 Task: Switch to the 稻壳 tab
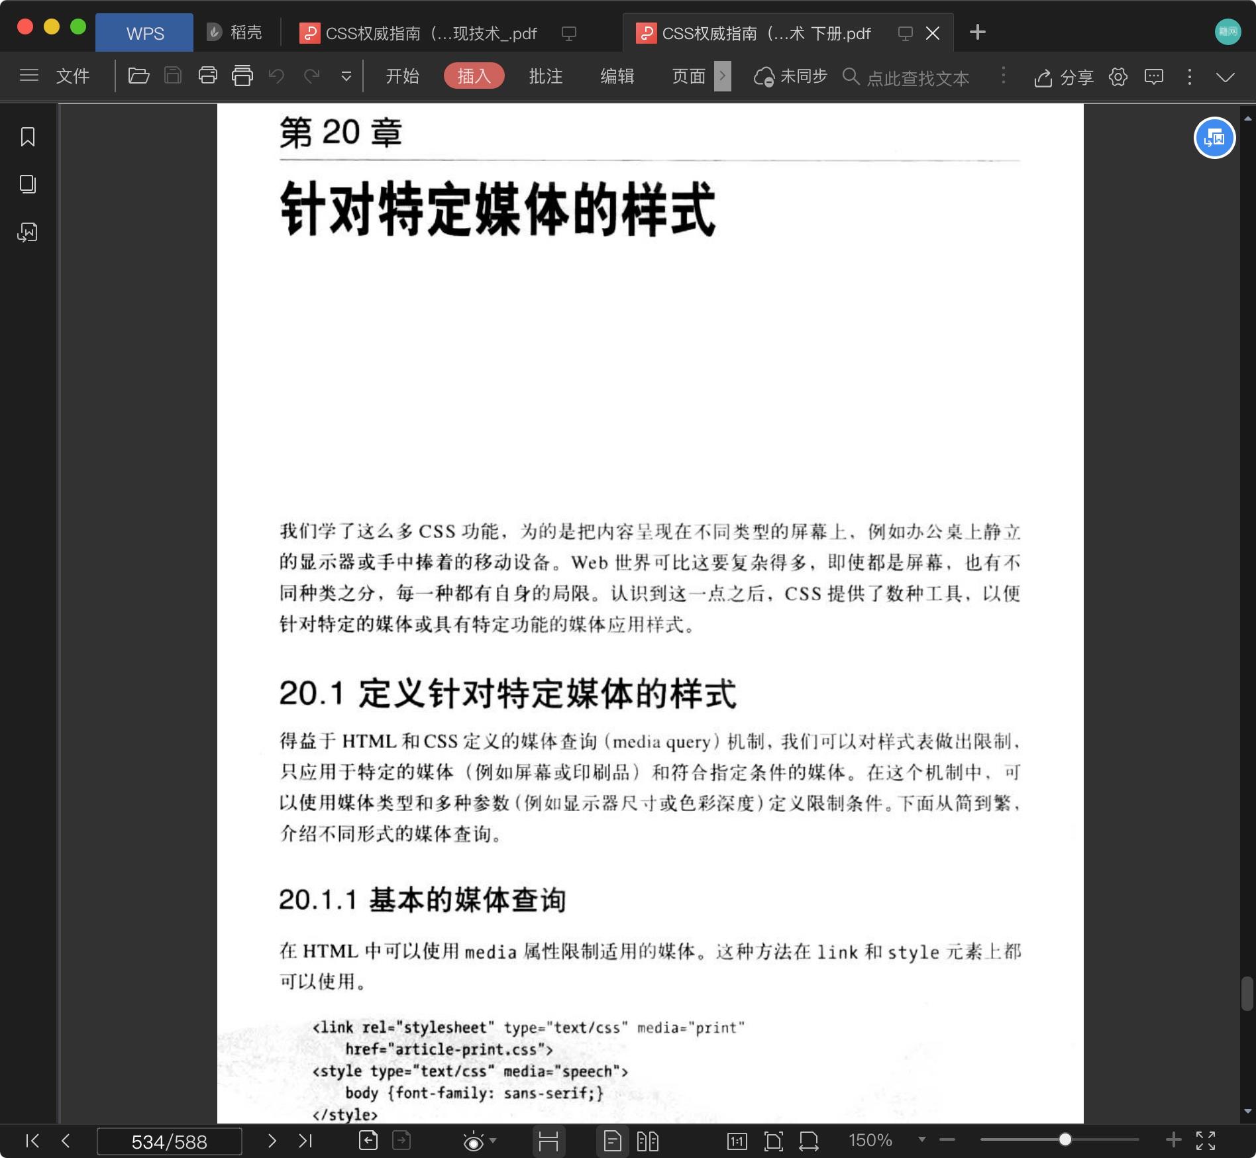(x=235, y=32)
